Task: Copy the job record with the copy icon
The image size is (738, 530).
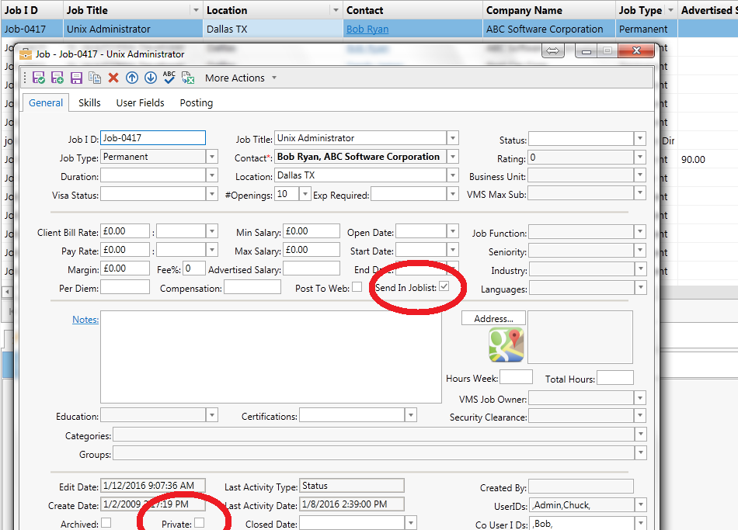Action: click(x=95, y=78)
